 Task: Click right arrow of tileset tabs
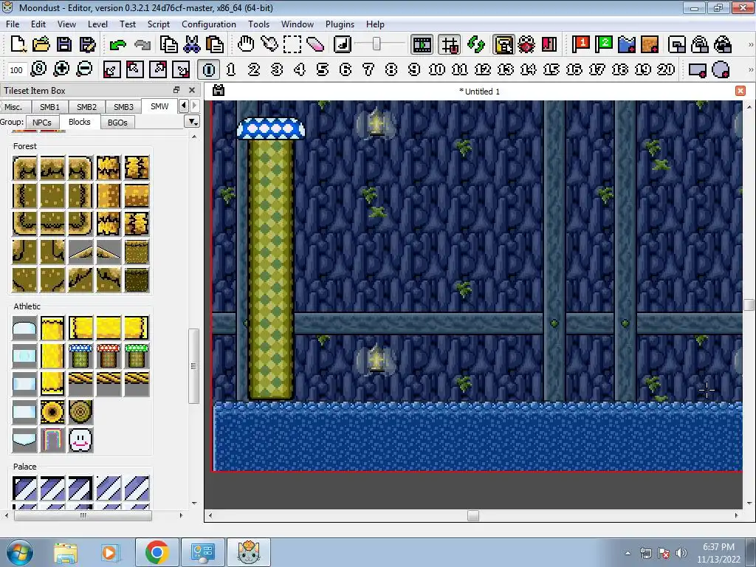[x=194, y=106]
